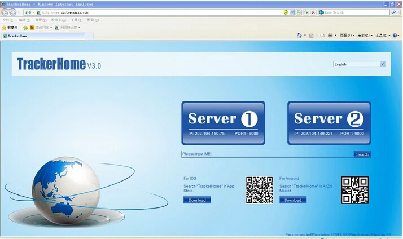Open the address bar history dropdown arrow
The width and height of the screenshot is (403, 239).
coord(292,12)
